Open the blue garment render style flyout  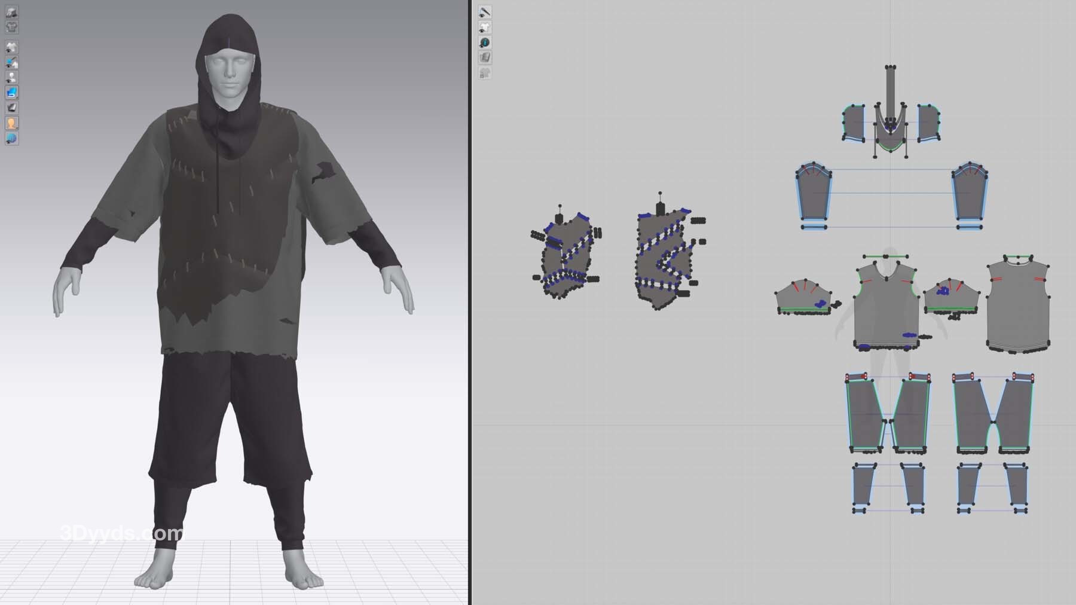pyautogui.click(x=11, y=93)
